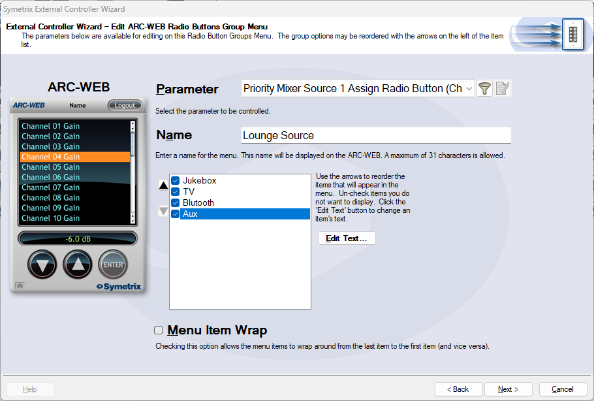Click the home icon on ARC-WEB panel

click(x=20, y=285)
